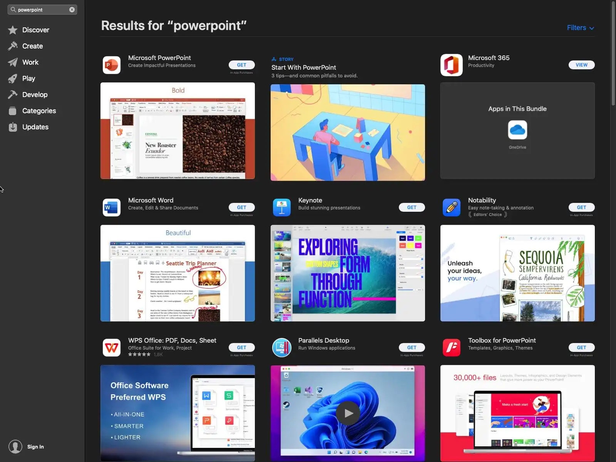Click the Work paper plane icon
This screenshot has height=462, width=616.
[13, 62]
